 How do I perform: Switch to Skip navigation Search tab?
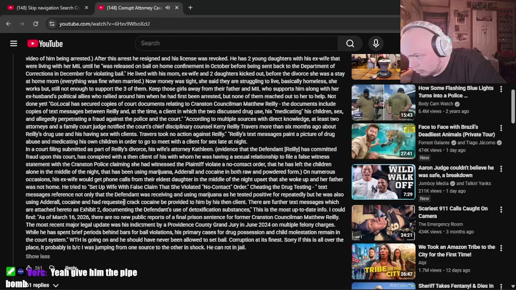point(47,8)
